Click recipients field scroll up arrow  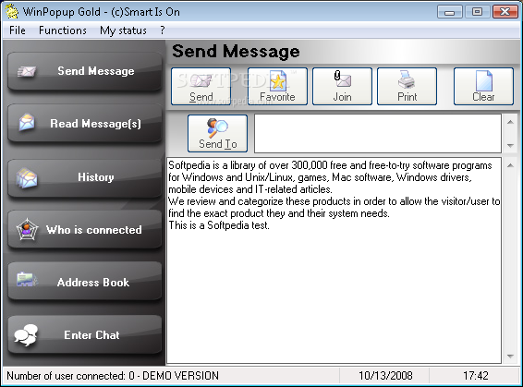(x=510, y=122)
